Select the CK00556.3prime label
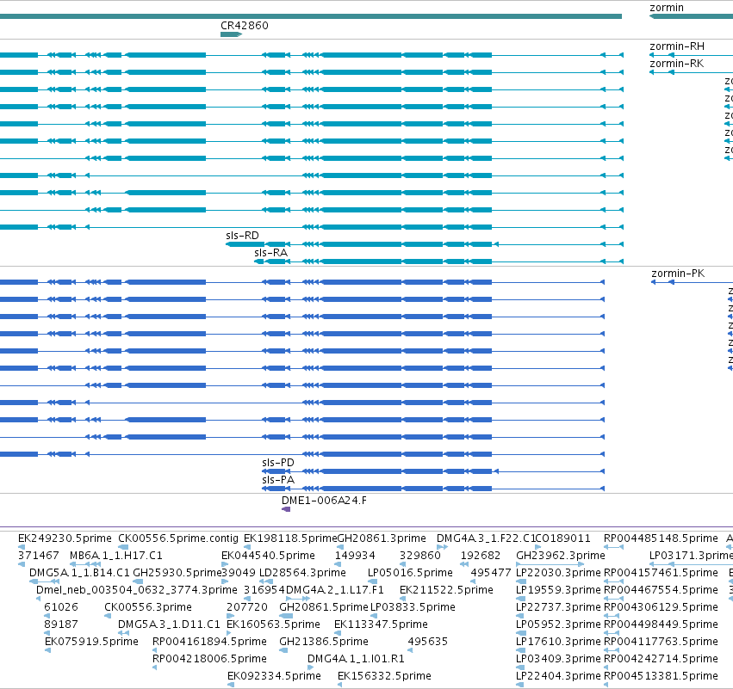 148,606
